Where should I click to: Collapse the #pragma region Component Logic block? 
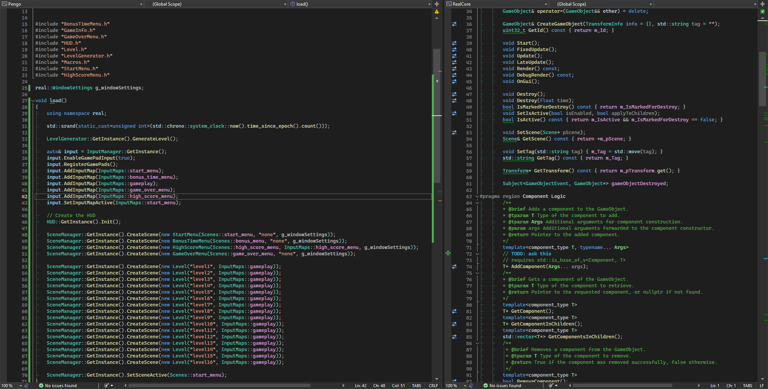(x=477, y=196)
